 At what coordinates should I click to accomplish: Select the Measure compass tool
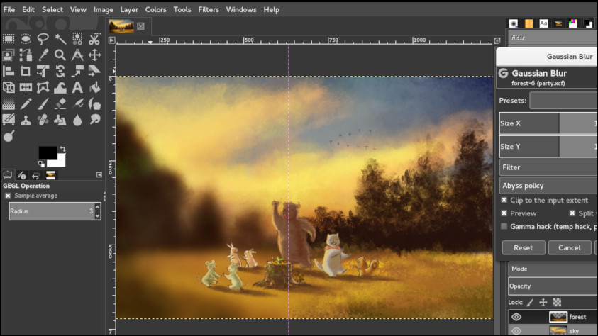77,55
